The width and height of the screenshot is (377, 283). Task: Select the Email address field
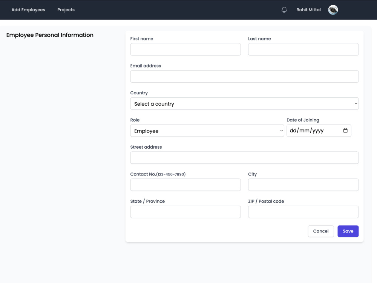(244, 77)
